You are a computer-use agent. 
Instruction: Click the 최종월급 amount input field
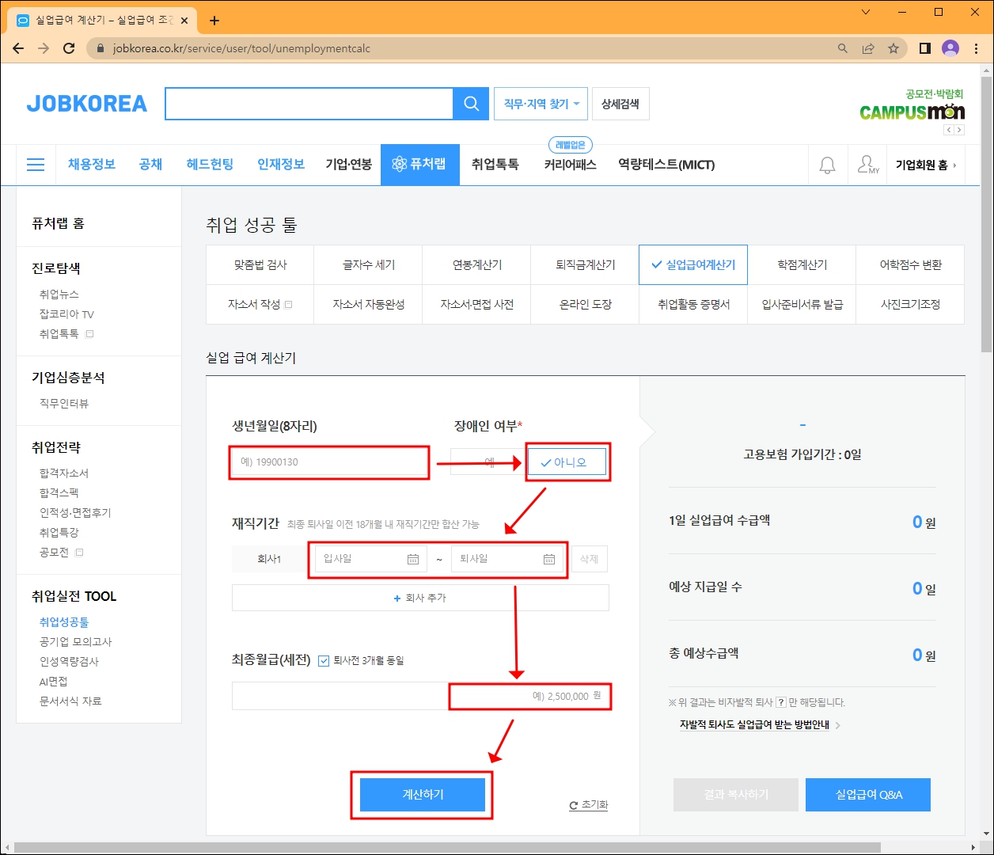coord(420,696)
